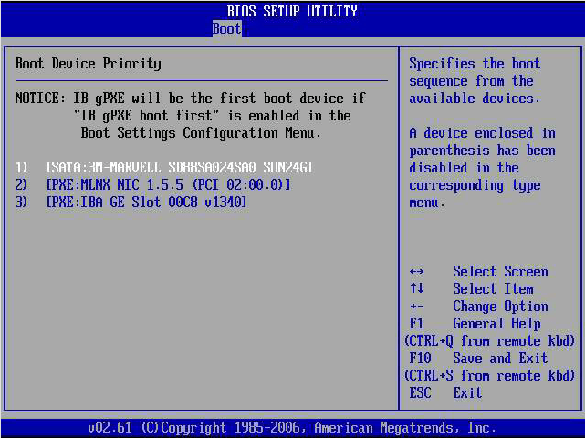Open third boot device PXE:IBA GE Slot entry
The image size is (585, 438).
[146, 202]
